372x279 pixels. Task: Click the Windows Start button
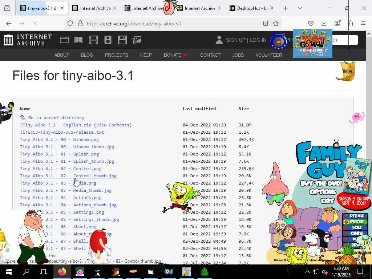[9, 272]
